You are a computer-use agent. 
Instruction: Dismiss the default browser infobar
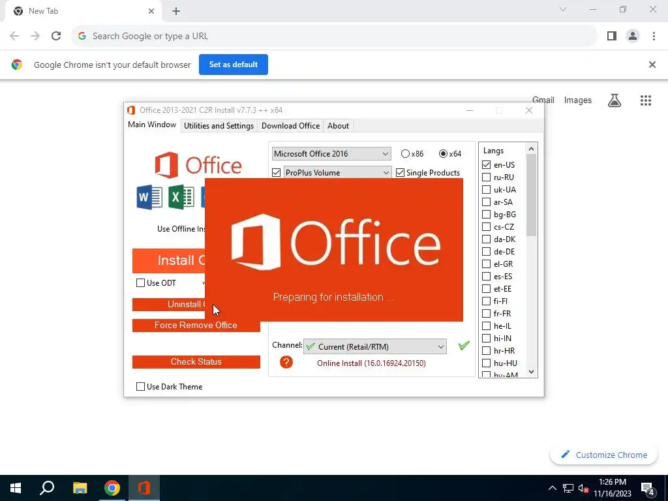tap(652, 65)
